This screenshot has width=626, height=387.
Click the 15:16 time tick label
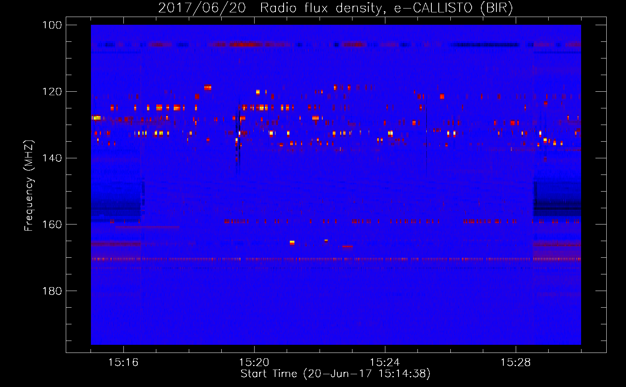pos(123,363)
